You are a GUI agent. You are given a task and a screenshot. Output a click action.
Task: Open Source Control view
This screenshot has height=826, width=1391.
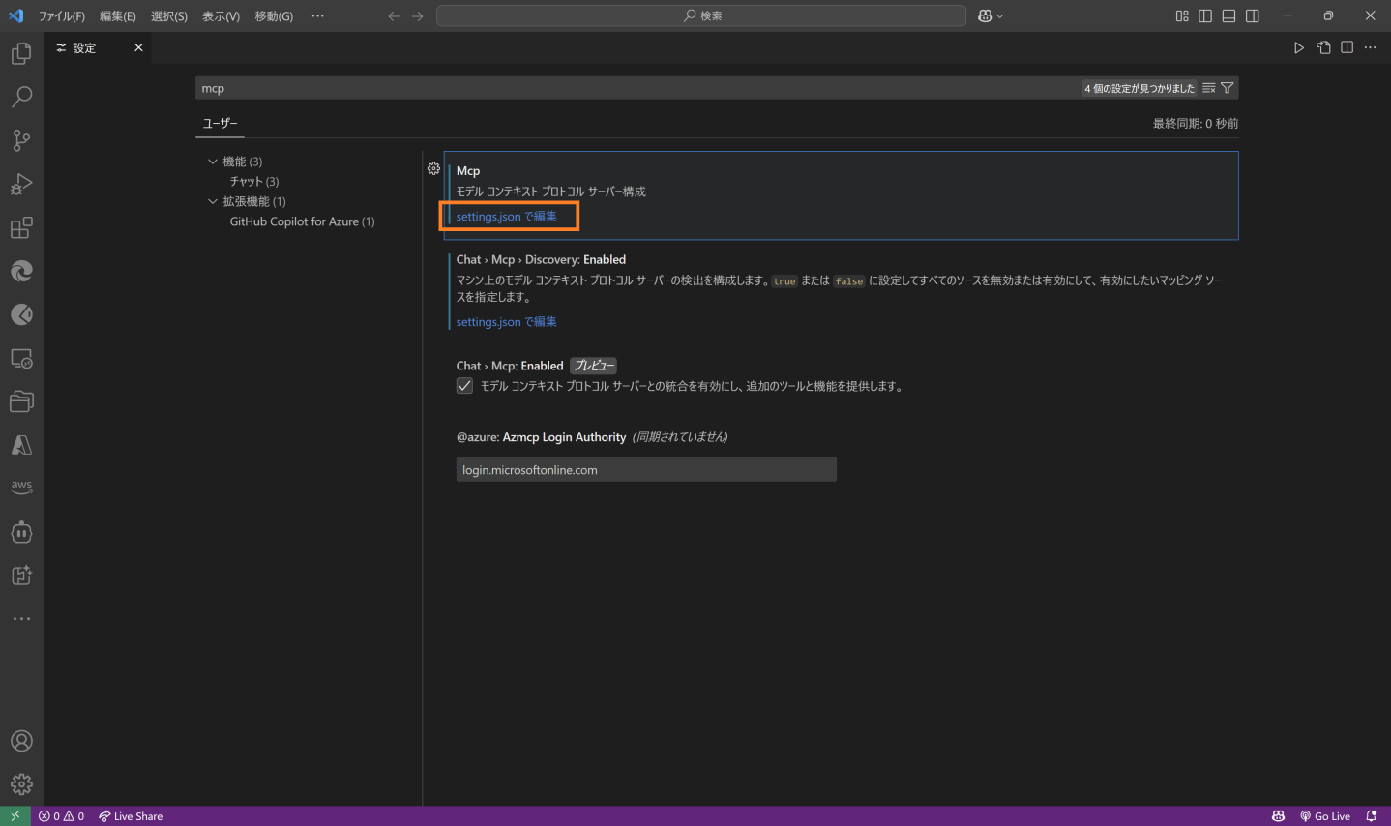tap(21, 140)
